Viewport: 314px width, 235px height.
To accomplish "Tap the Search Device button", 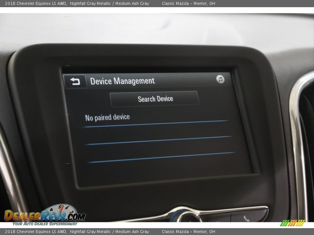I will tap(155, 99).
